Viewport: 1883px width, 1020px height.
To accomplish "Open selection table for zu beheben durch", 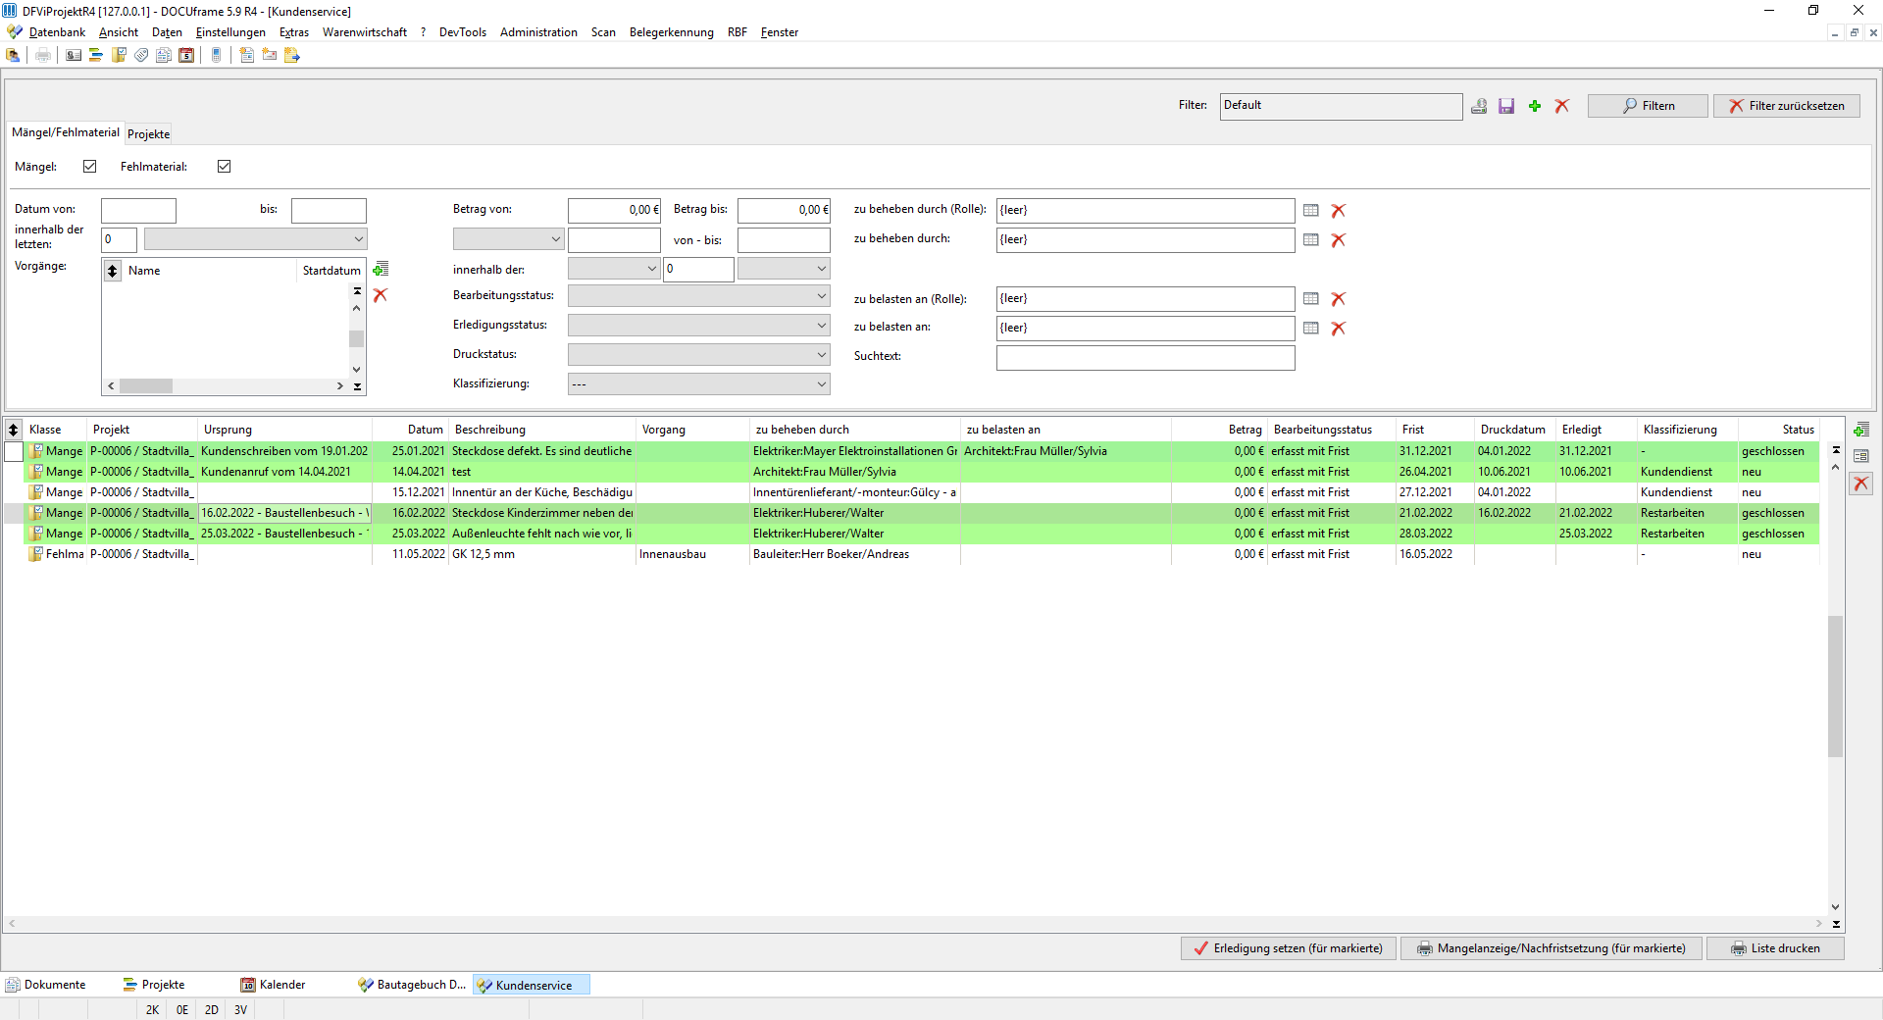I will [1311, 240].
